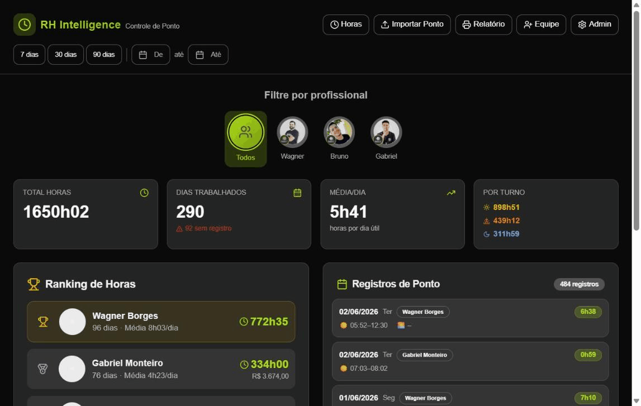Click the trophy icon beside Ranking de Horas
The image size is (641, 406).
[34, 284]
